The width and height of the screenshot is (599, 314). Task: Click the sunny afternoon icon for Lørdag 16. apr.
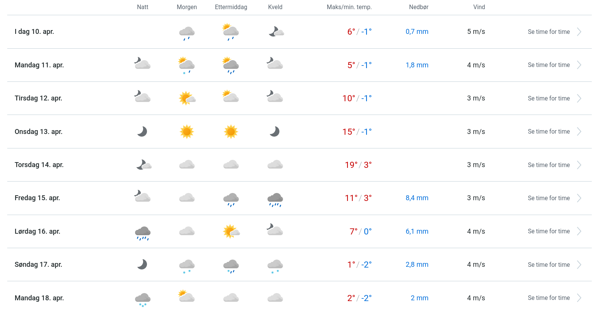click(231, 231)
